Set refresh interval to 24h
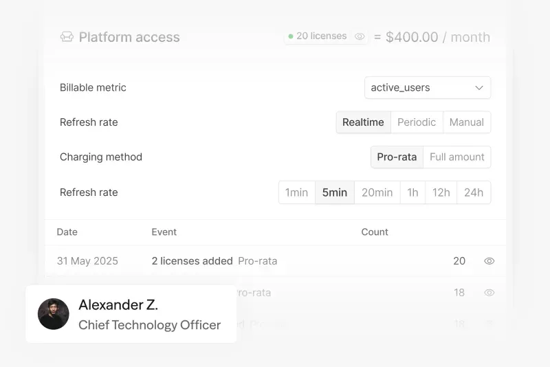 (x=474, y=192)
